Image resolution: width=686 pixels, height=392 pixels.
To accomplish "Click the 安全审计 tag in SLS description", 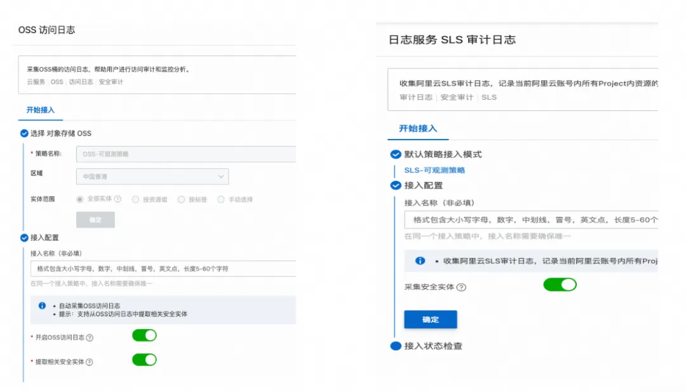I will (457, 98).
